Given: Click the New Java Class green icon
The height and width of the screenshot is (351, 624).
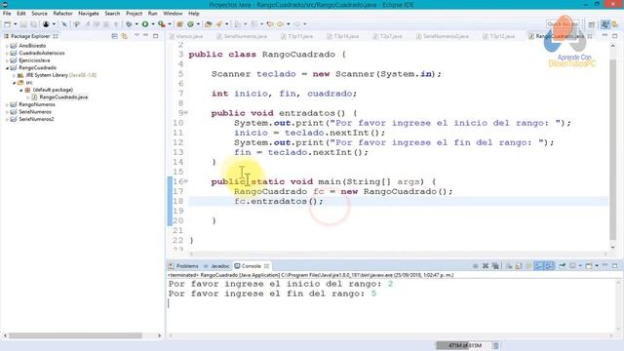Looking at the screenshot, I should point(191,24).
